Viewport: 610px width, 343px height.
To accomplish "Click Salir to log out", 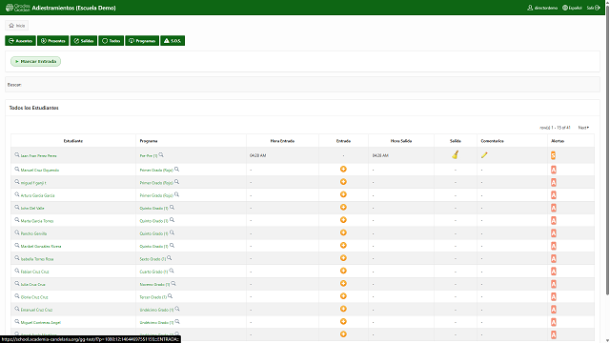I will pos(593,8).
